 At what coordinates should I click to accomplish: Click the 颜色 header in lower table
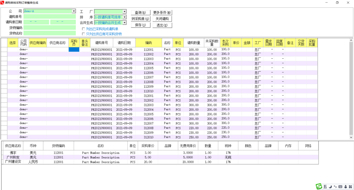248,146
